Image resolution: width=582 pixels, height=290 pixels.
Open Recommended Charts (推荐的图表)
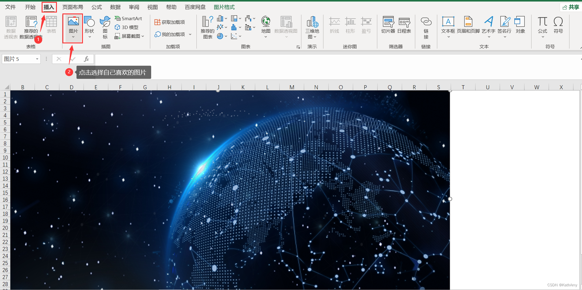pos(207,28)
